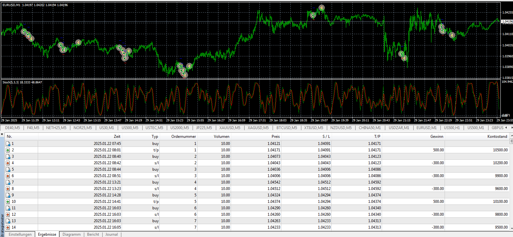Click the results table vertical scrollbar
513x237 pixels.
[x=511, y=182]
